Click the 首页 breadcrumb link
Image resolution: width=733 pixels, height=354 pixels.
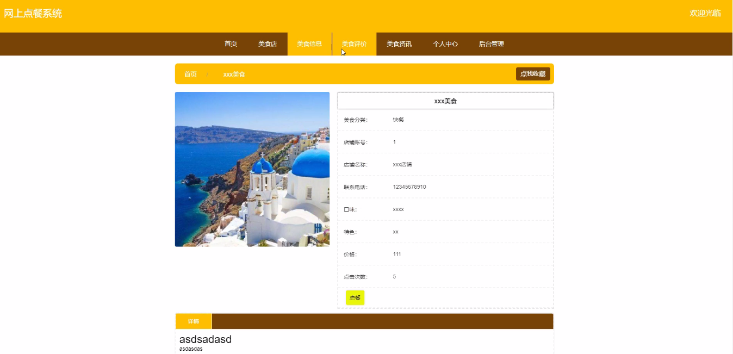(190, 74)
